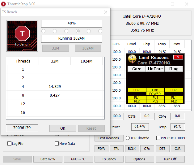Image resolution: width=194 pixels, height=165 pixels.
Task: Click the 48% progress bar
Action: click(x=72, y=24)
